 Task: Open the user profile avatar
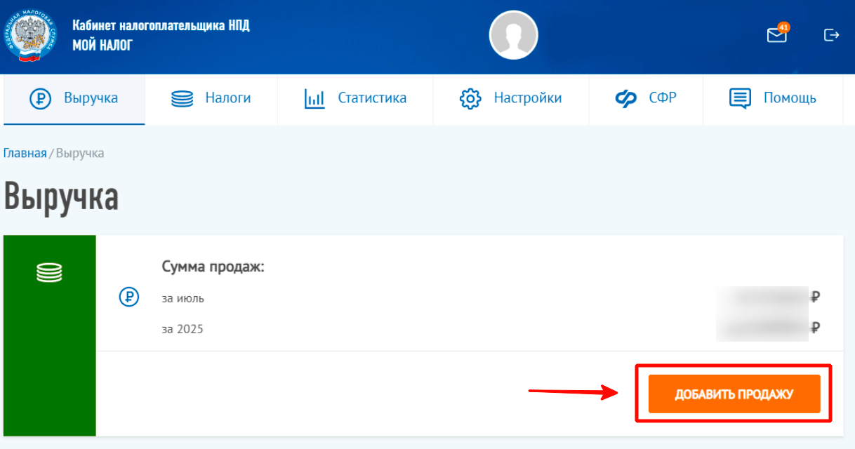pyautogui.click(x=513, y=35)
